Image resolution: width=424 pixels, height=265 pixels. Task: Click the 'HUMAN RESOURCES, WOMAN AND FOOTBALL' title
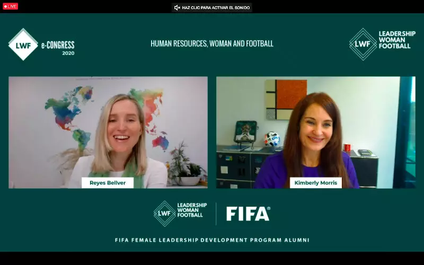(211, 43)
